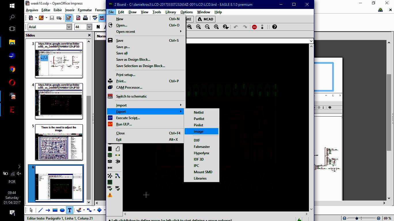Open the New document dropdown arrow
The image size is (394, 221).
tap(36, 18)
